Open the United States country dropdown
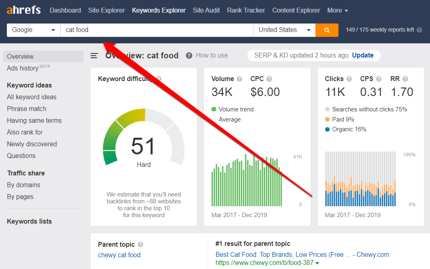The height and width of the screenshot is (269, 430). click(284, 30)
